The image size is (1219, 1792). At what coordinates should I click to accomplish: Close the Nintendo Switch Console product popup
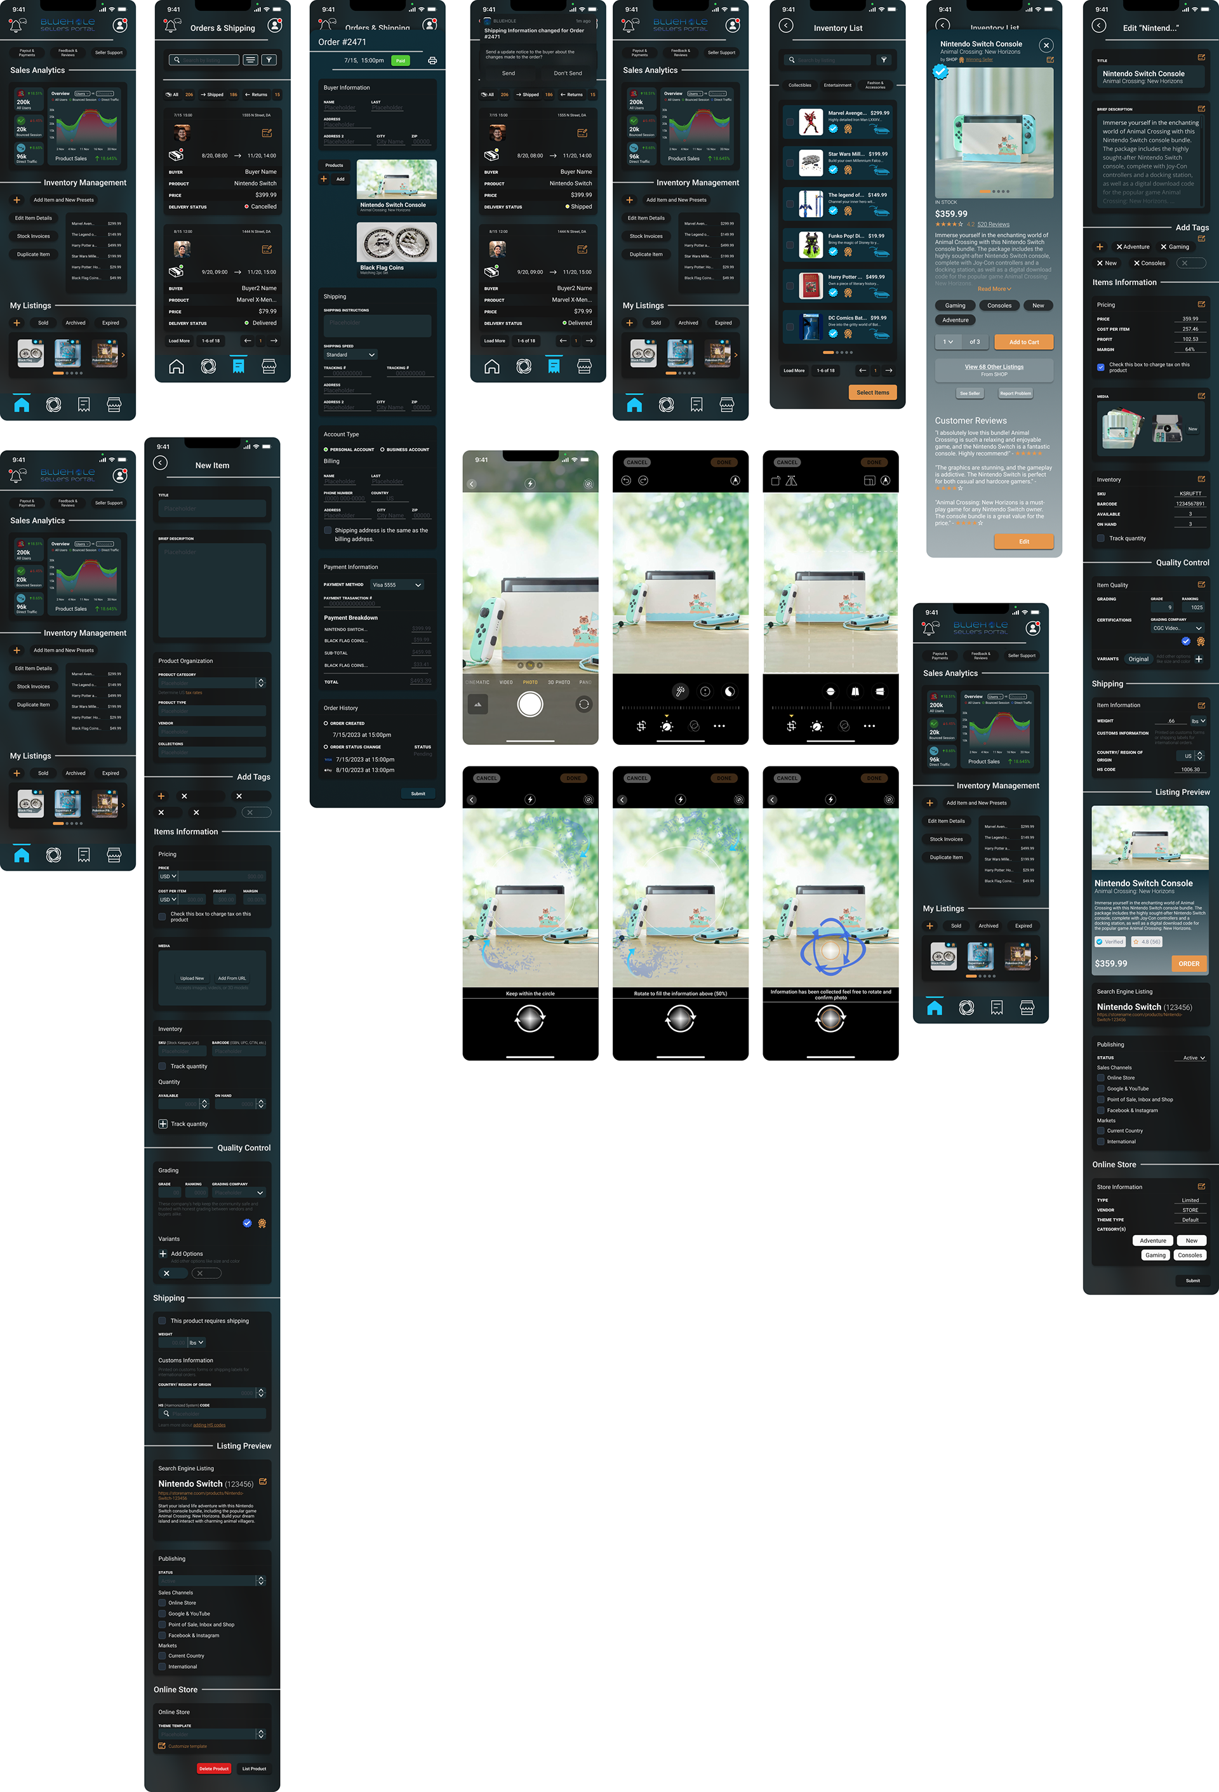coord(1046,46)
